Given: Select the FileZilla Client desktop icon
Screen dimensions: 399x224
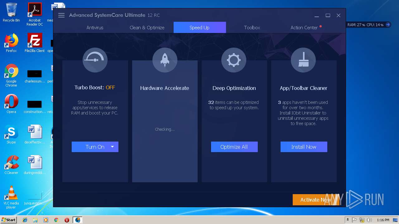Looking at the screenshot, I should [35, 43].
